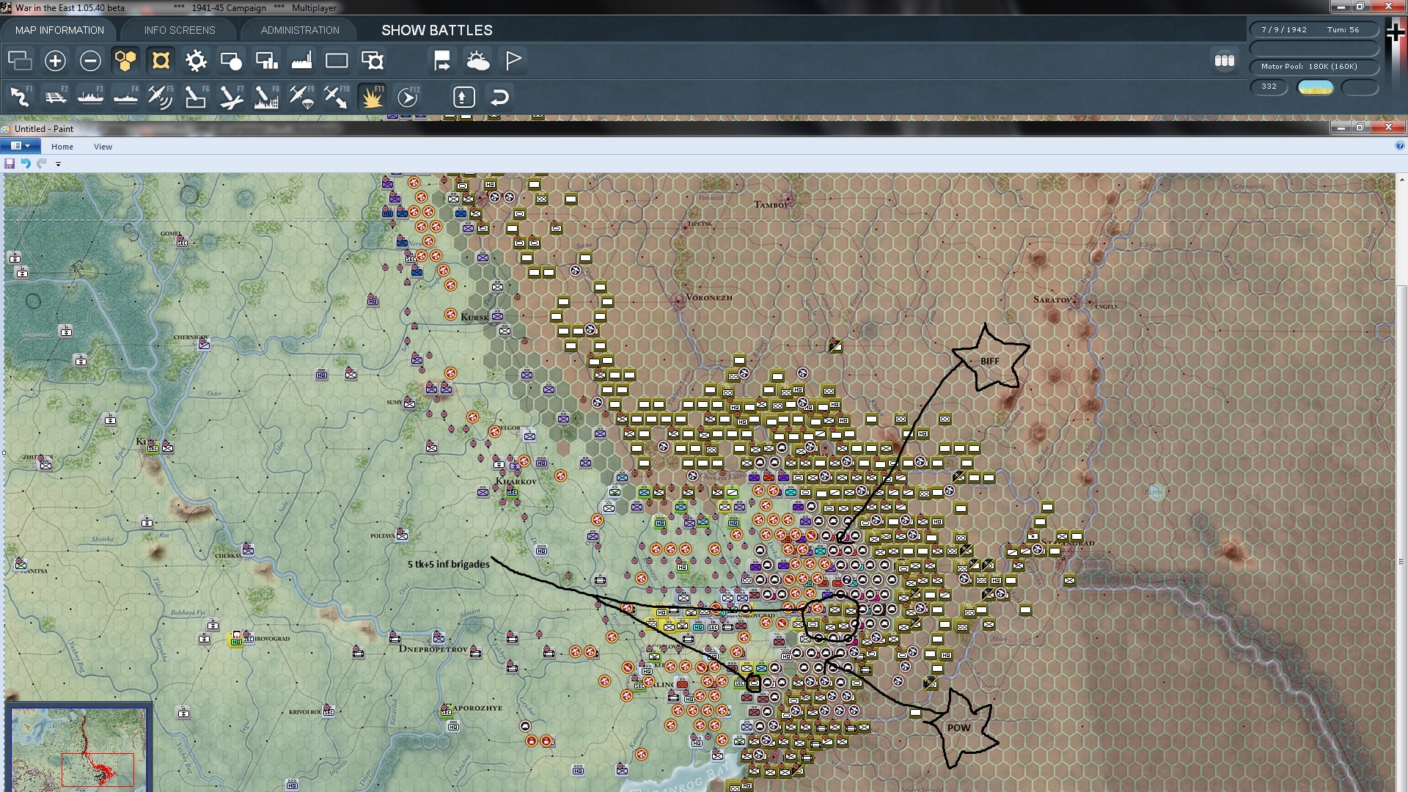Click the date and turn display
The height and width of the screenshot is (792, 1408).
(1313, 30)
